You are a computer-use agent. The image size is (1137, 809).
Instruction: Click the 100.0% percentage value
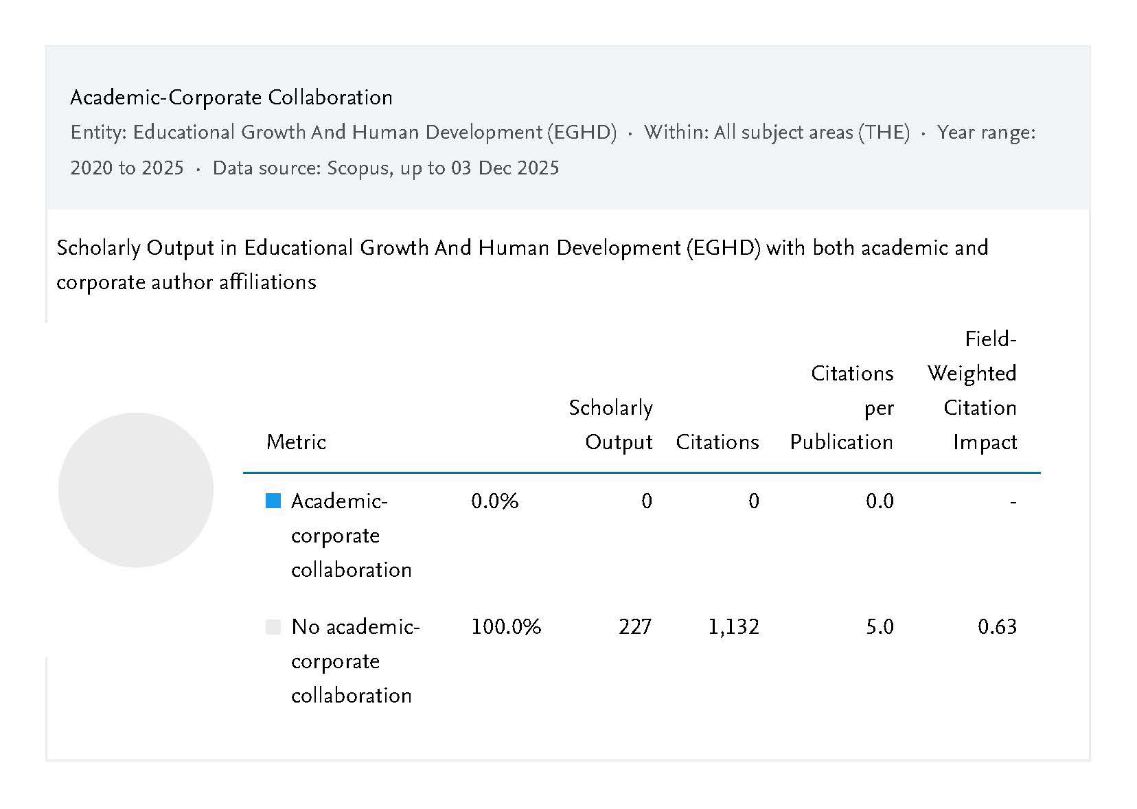click(506, 627)
